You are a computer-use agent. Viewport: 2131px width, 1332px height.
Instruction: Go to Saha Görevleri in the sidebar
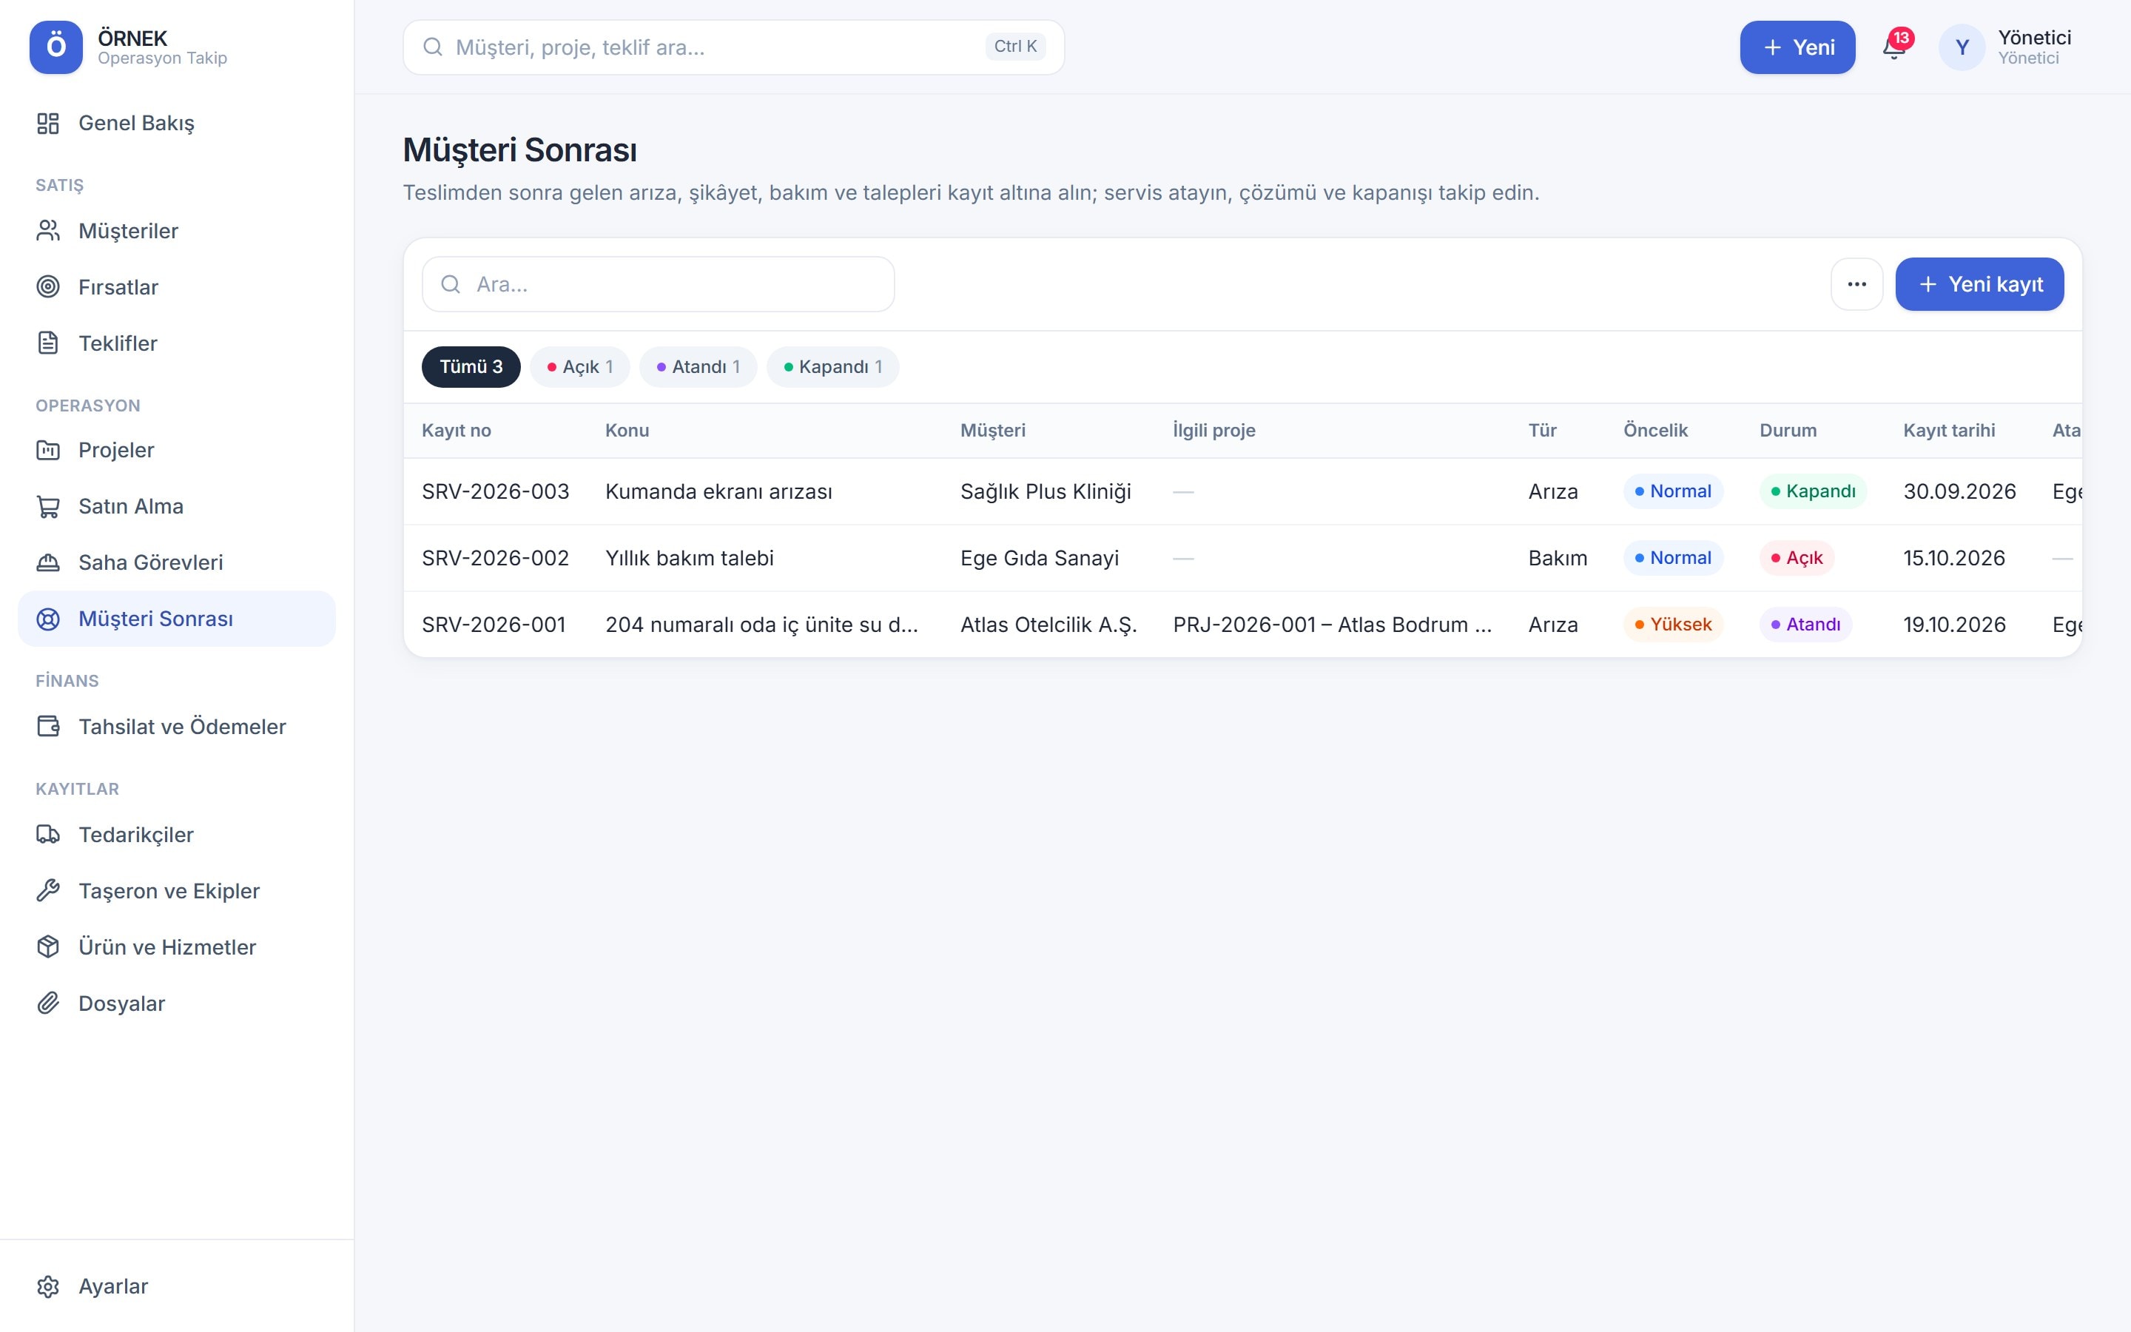pyautogui.click(x=176, y=562)
